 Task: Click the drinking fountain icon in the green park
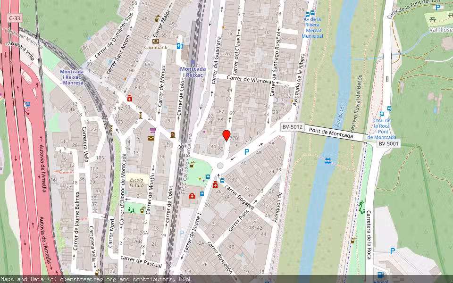coord(192,164)
